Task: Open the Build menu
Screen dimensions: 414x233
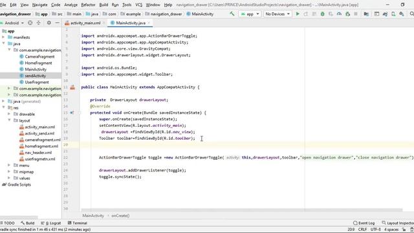Action: coord(103,5)
